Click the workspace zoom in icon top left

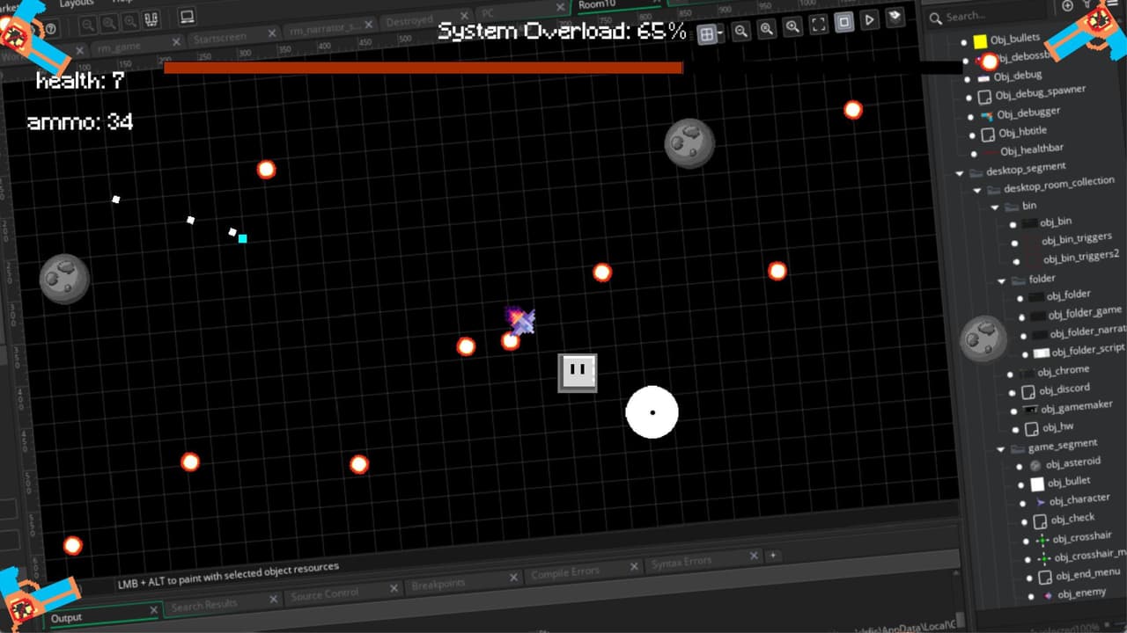(129, 21)
